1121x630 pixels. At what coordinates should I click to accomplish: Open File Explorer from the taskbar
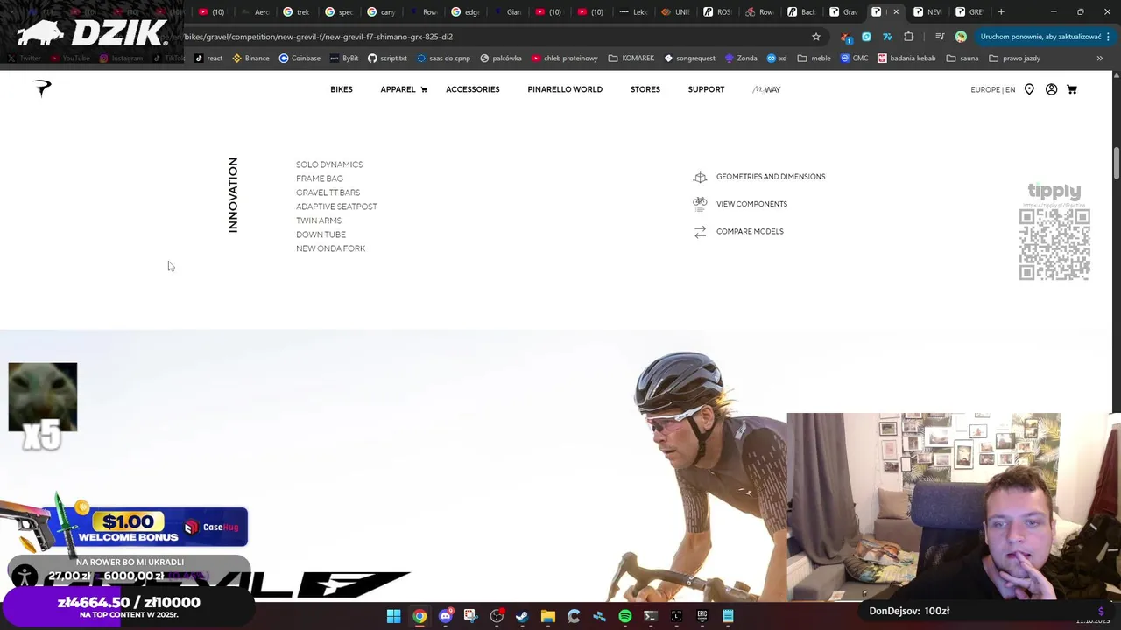pyautogui.click(x=547, y=616)
